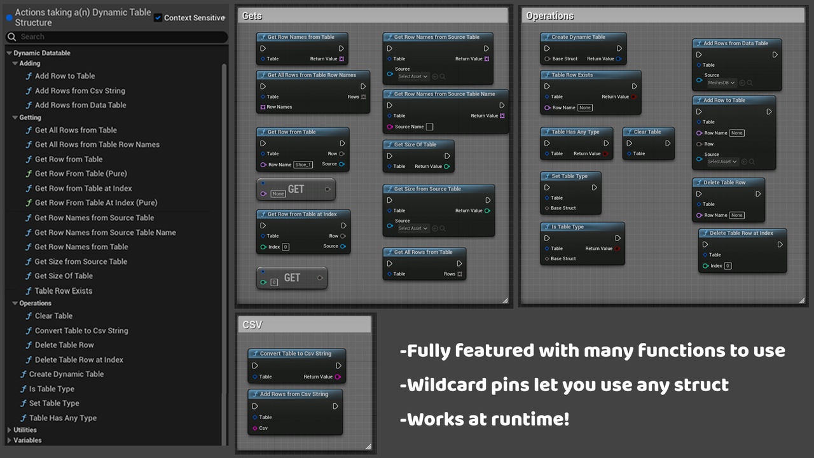Expand the Utilities category
This screenshot has height=458, width=814.
9,430
